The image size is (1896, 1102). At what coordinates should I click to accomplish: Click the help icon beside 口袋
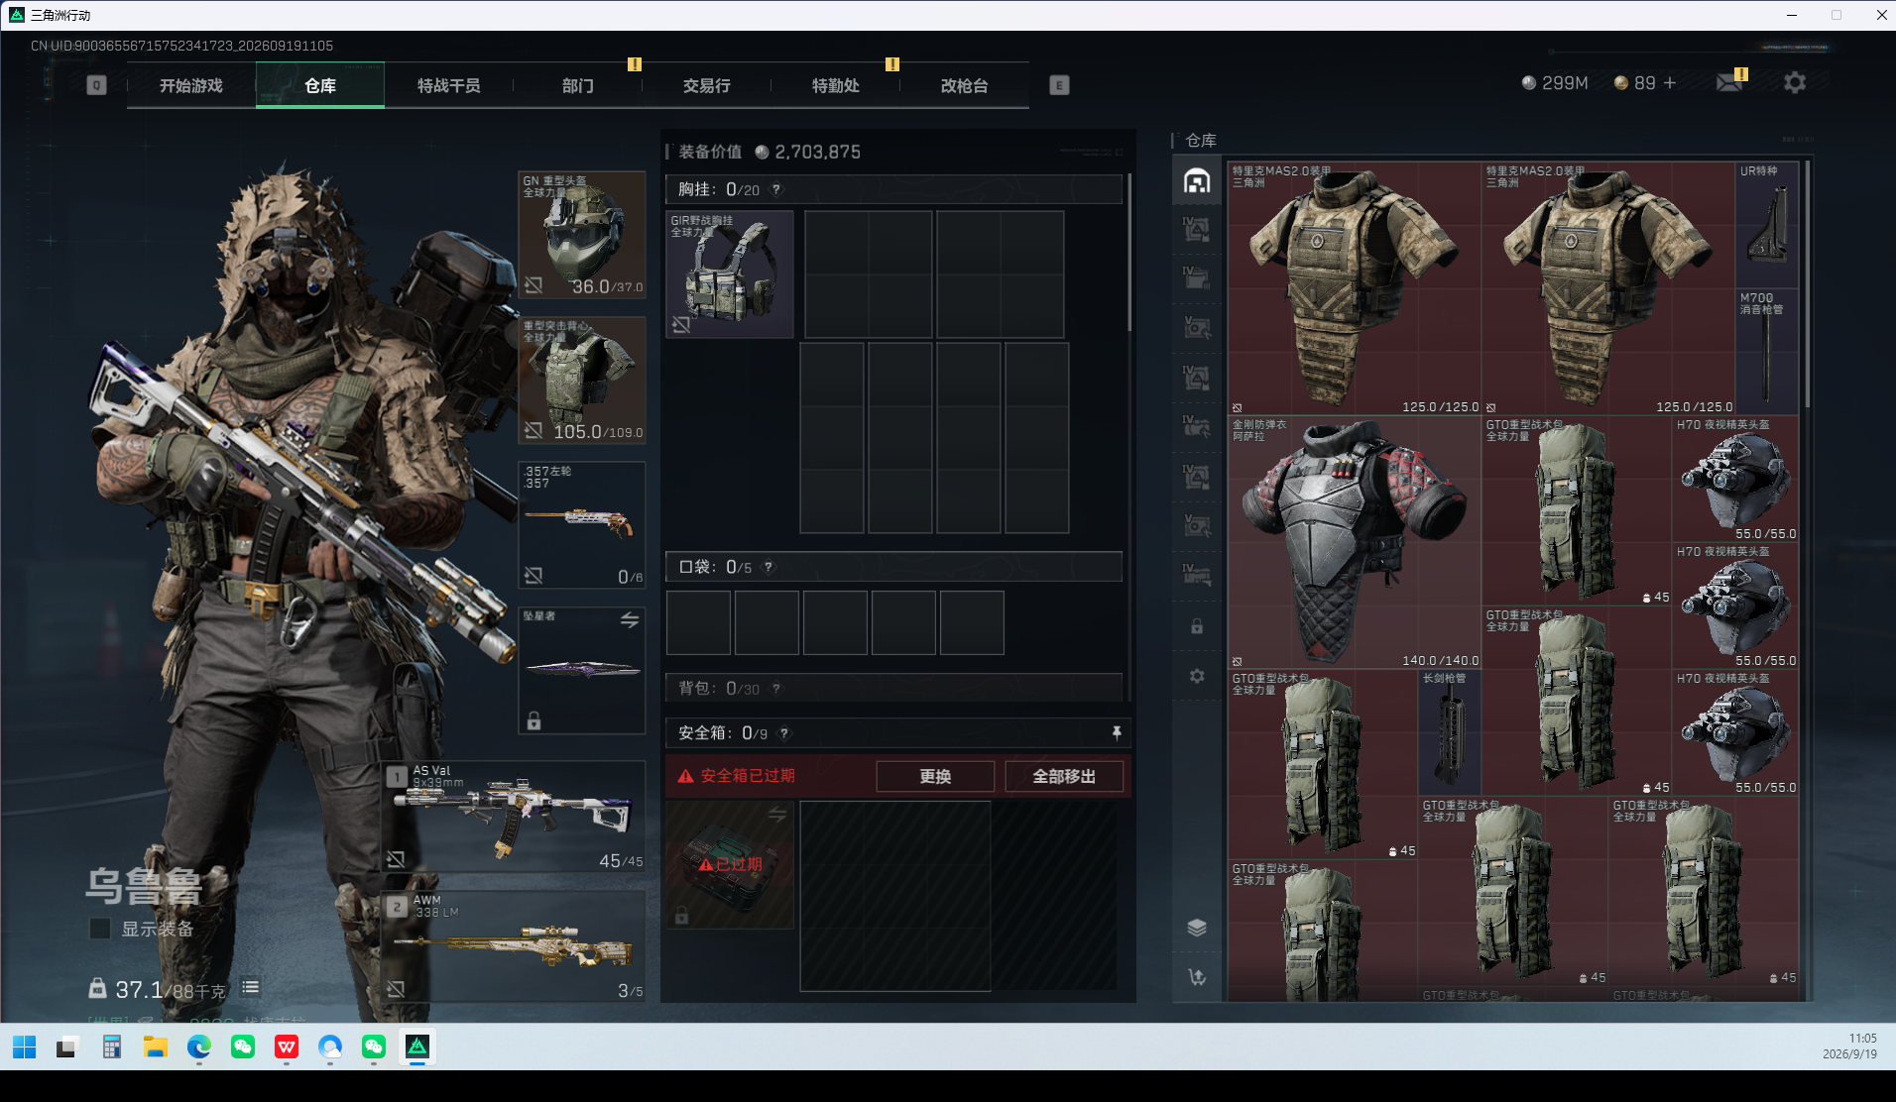coord(769,567)
